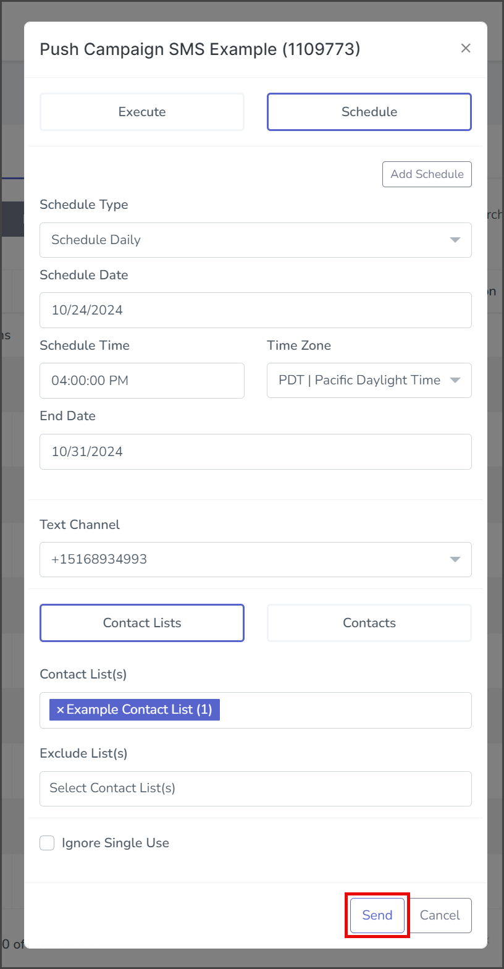The height and width of the screenshot is (969, 504).
Task: Expand the PDT Pacific Daylight Time selector
Action: 369,380
